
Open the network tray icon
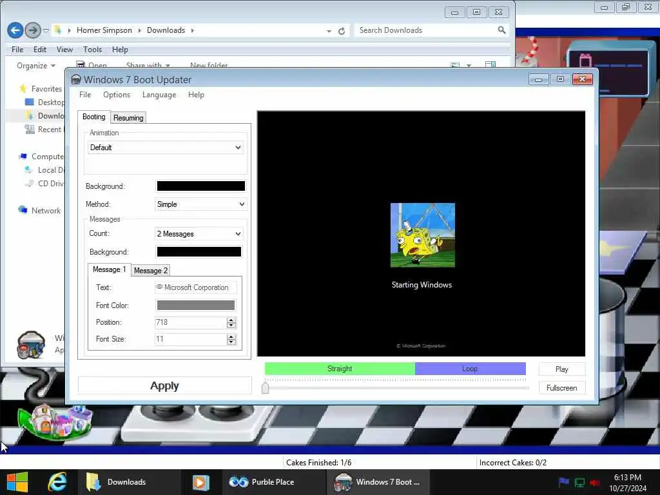(579, 482)
